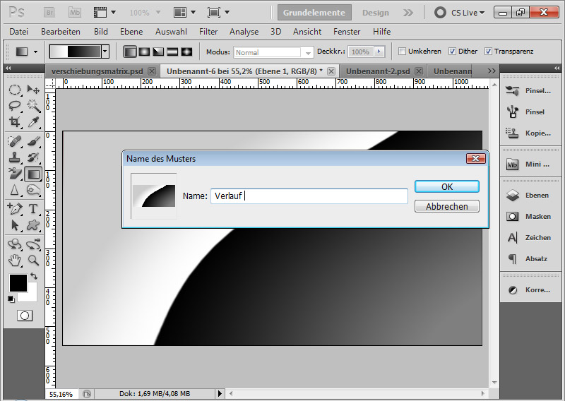
Task: Select the Horizontal Type tool
Action: point(33,208)
